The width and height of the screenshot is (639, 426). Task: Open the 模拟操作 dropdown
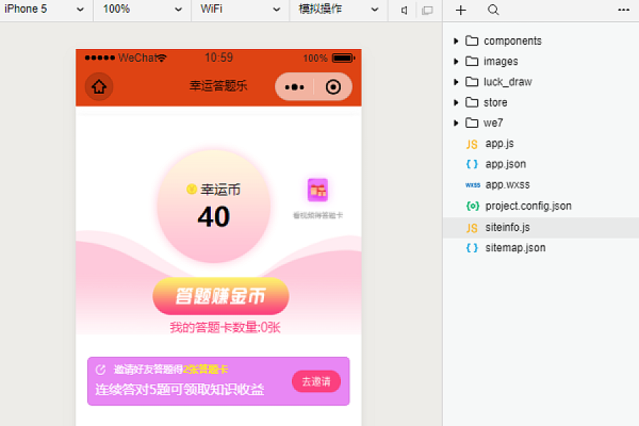(x=338, y=9)
